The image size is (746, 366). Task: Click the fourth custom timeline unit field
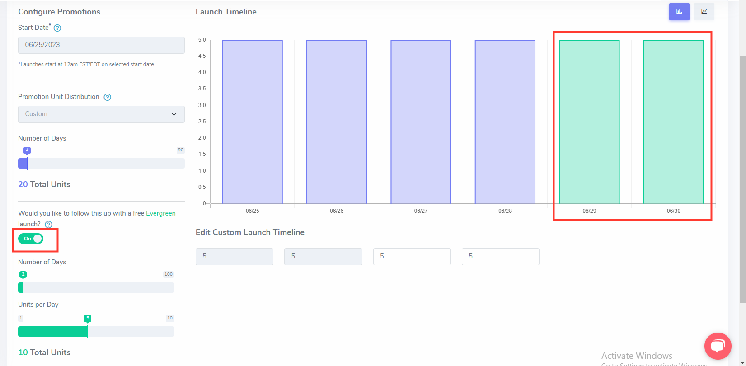click(500, 256)
